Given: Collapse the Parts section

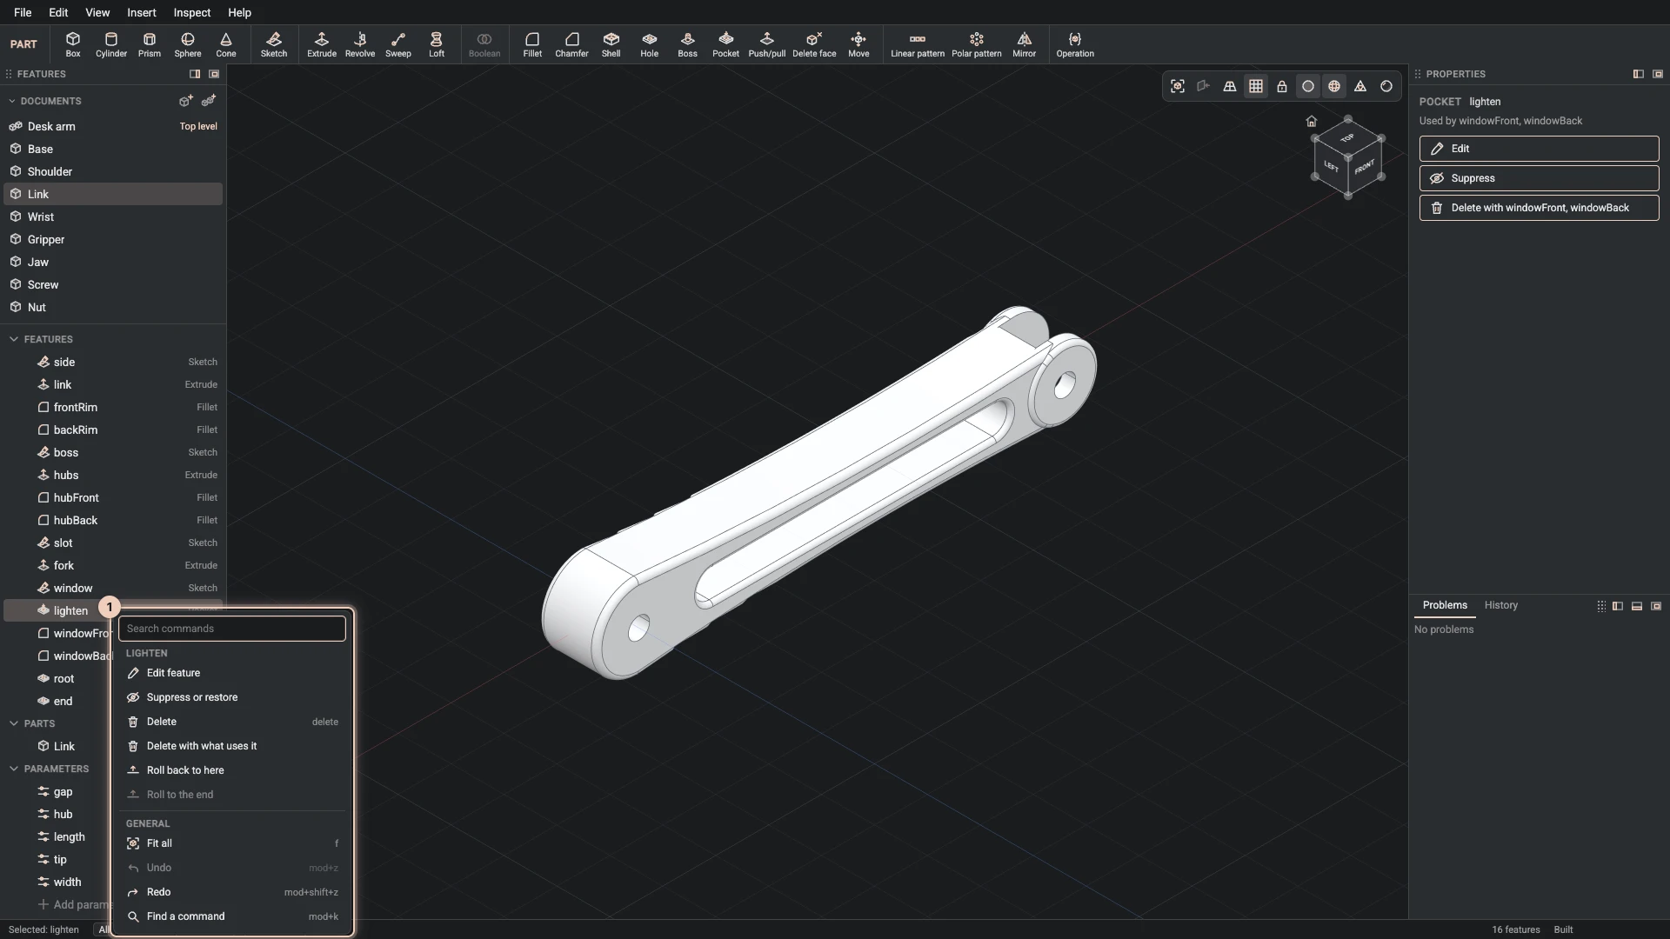Looking at the screenshot, I should pyautogui.click(x=14, y=723).
